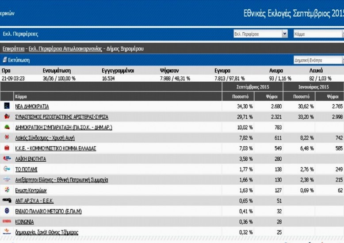Click the Ιανουάριος 2015 column group header

point(313,87)
